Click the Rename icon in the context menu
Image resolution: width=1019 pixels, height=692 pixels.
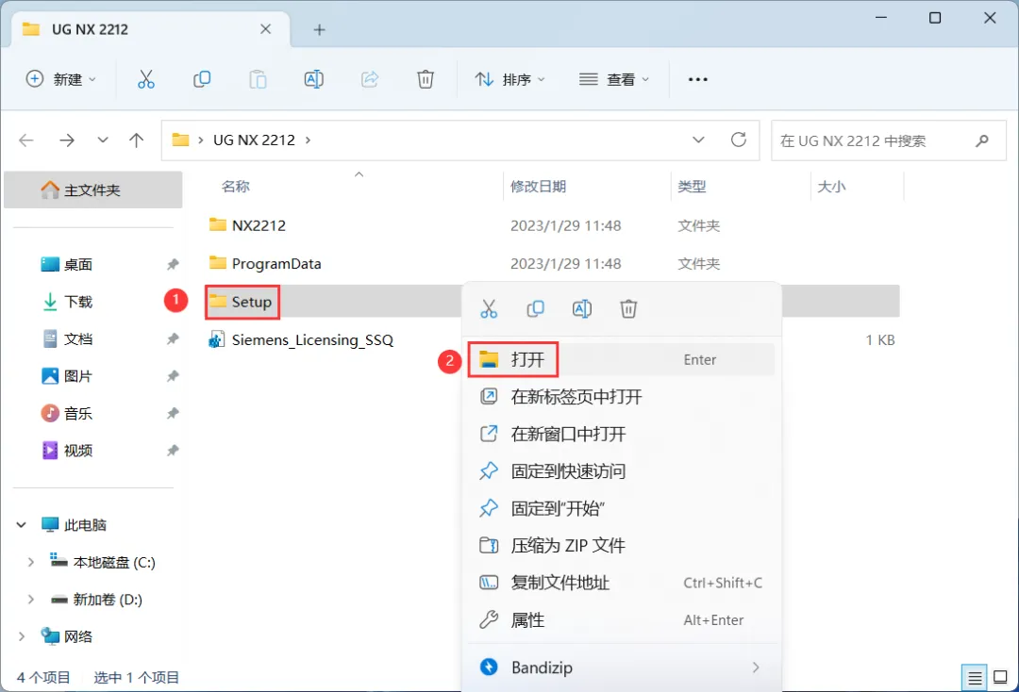pyautogui.click(x=581, y=309)
